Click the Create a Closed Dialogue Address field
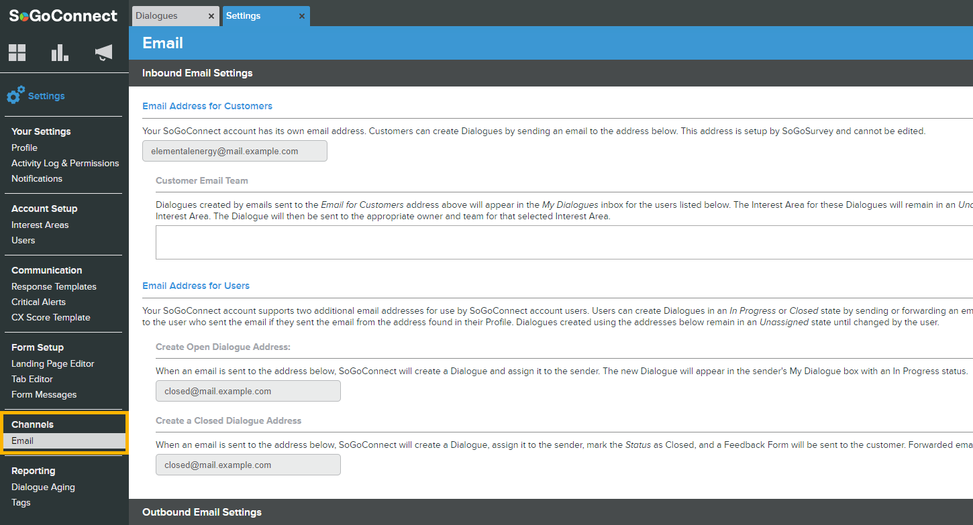 (248, 465)
